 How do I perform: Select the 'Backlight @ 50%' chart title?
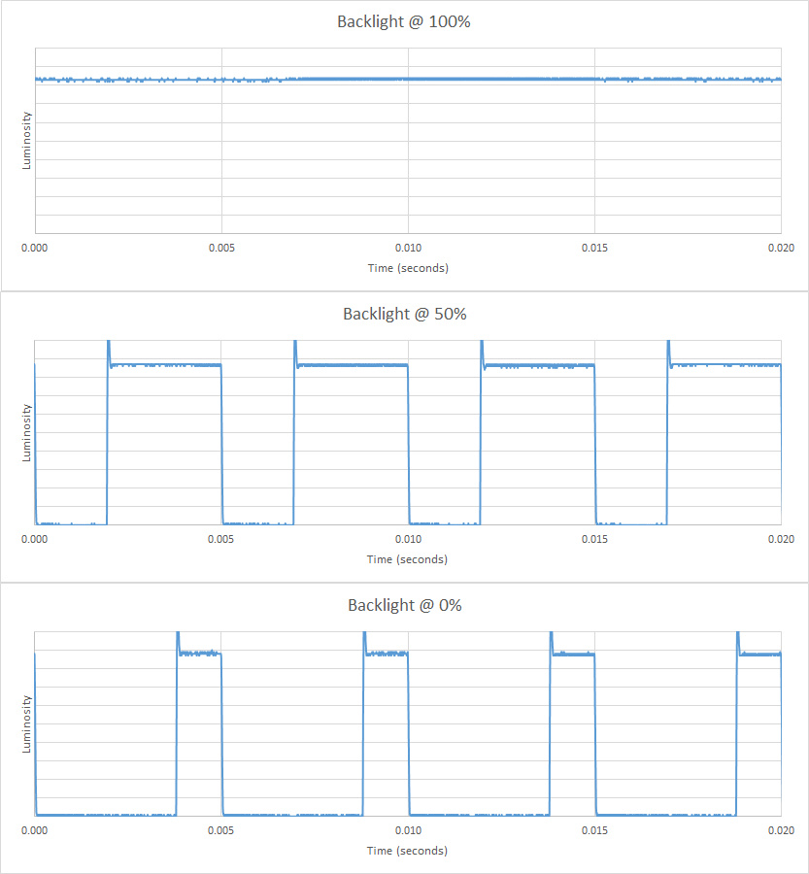[404, 314]
